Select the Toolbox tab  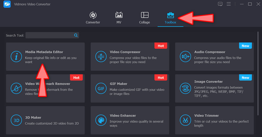170,18
